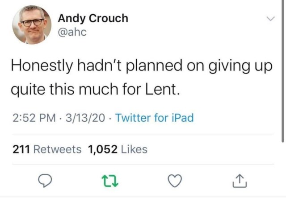Click the number 211 in the retweet count

point(21,149)
